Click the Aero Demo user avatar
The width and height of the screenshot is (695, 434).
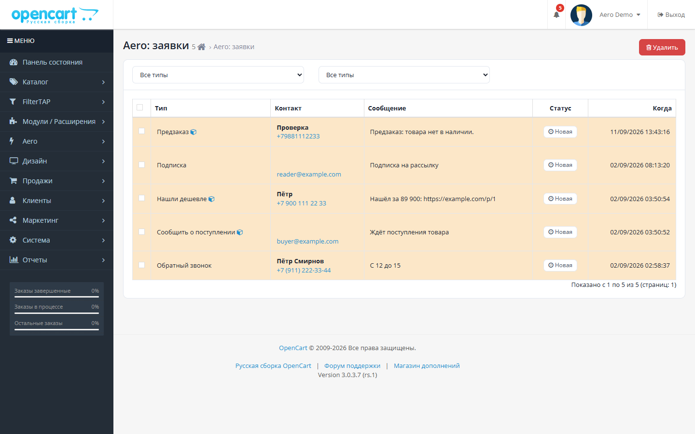581,15
